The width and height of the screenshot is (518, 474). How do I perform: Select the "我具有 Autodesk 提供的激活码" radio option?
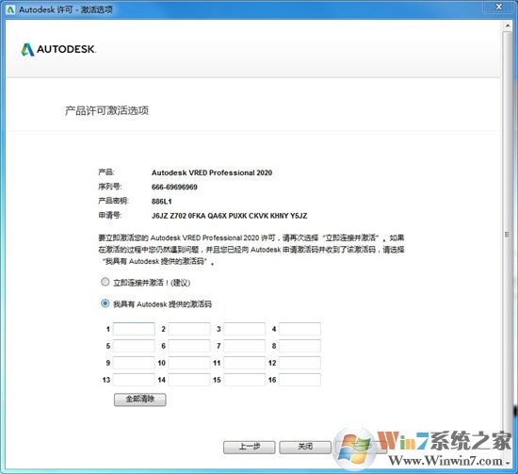click(105, 303)
